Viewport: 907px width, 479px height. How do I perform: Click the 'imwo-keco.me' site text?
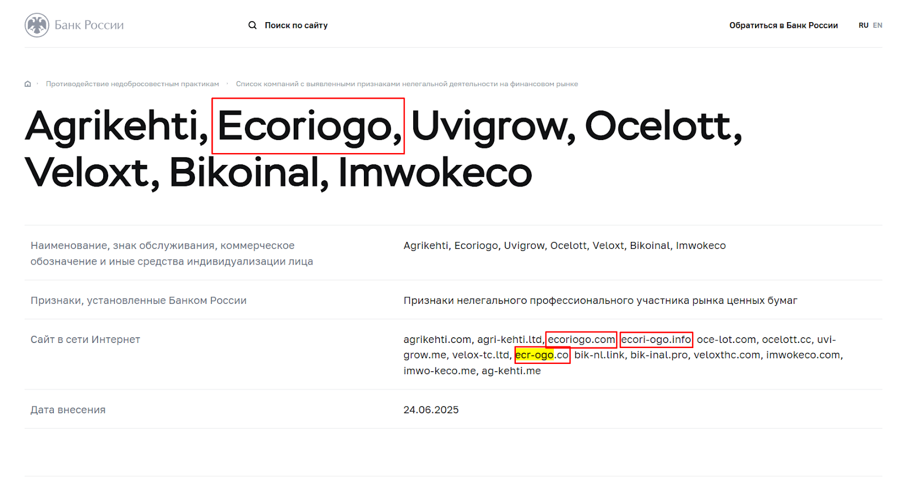[x=439, y=371]
